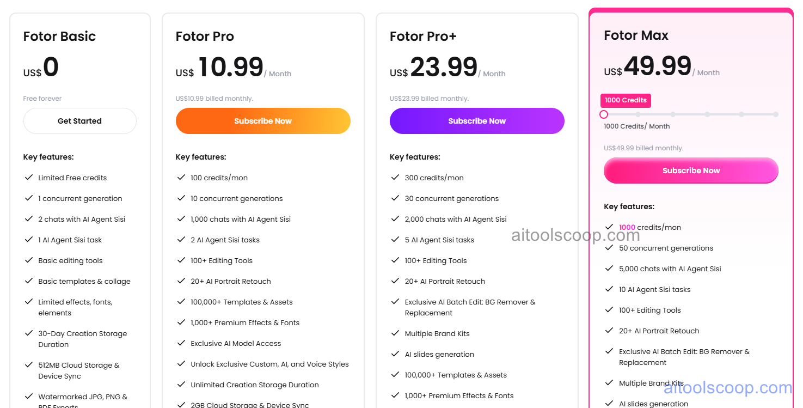
Task: Click the checkmark beside "300 credits/mon"
Action: tap(395, 177)
